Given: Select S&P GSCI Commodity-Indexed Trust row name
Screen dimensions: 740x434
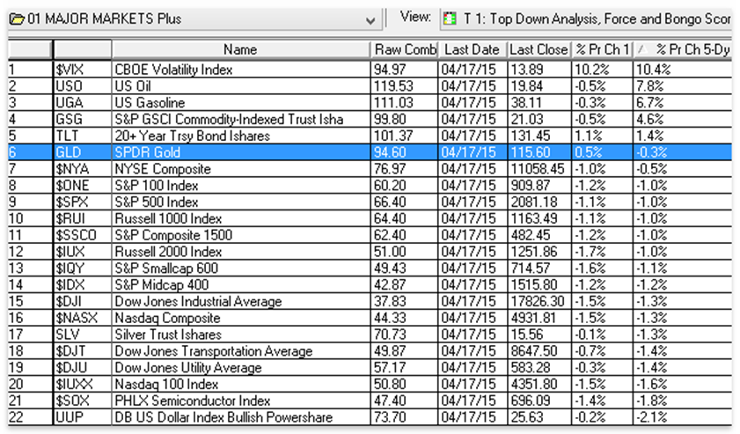Looking at the screenshot, I should 241,120.
